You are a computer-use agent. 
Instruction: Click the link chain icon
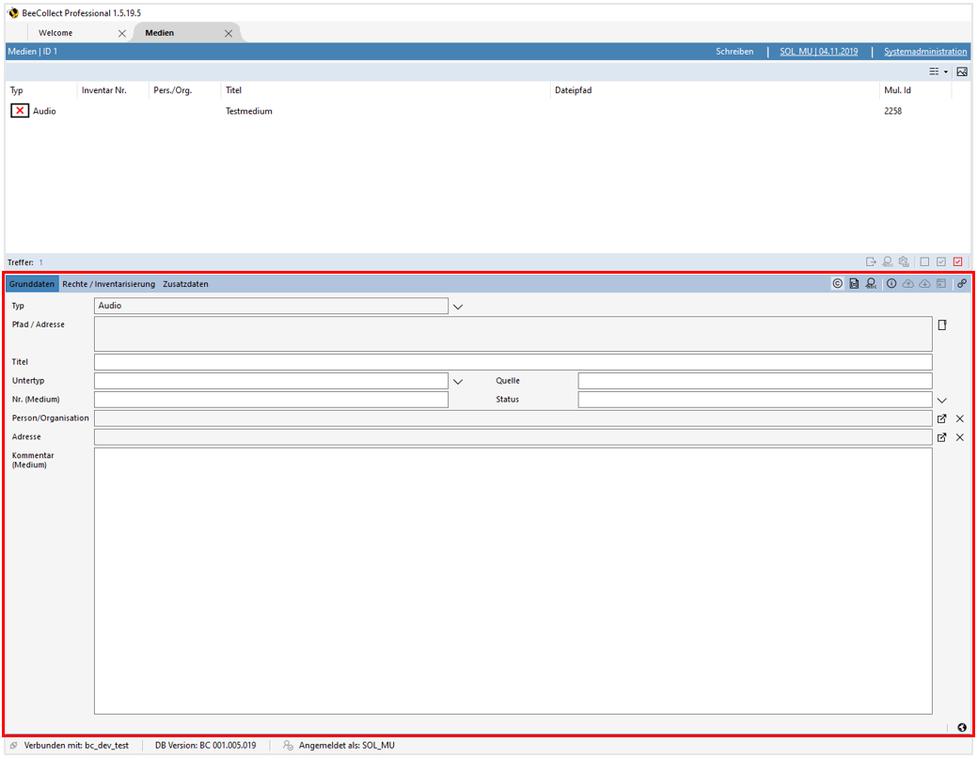tap(962, 284)
